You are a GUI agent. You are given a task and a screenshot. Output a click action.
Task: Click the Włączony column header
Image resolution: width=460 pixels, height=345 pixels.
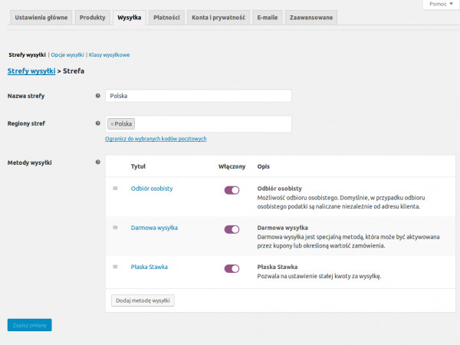[x=232, y=166]
